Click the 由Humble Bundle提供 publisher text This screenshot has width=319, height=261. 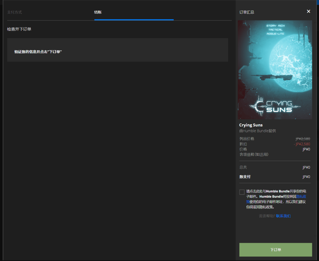click(257, 131)
